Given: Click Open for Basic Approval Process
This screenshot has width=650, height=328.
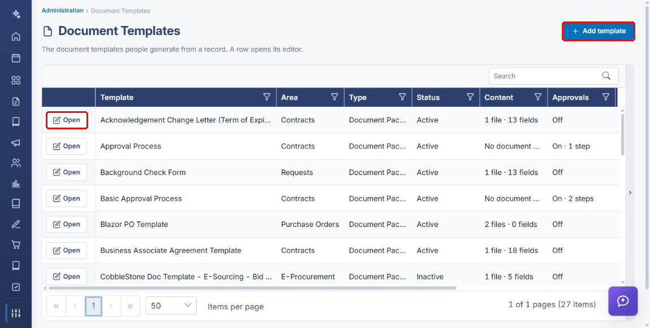Looking at the screenshot, I should click(x=66, y=198).
